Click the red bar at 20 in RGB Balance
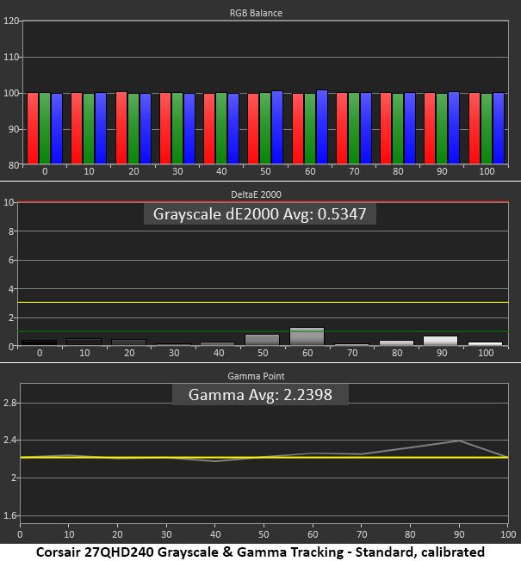The width and height of the screenshot is (521, 561). 121,128
